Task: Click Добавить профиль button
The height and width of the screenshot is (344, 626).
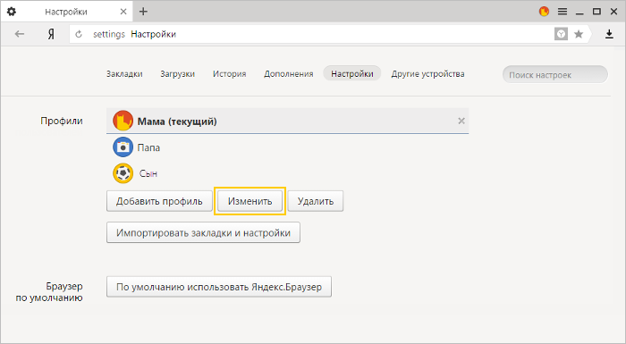Action: pos(159,201)
